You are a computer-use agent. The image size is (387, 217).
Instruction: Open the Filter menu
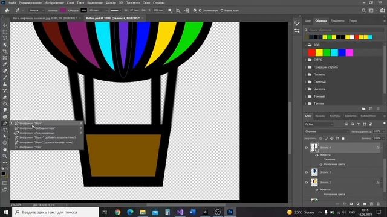[x=111, y=3]
